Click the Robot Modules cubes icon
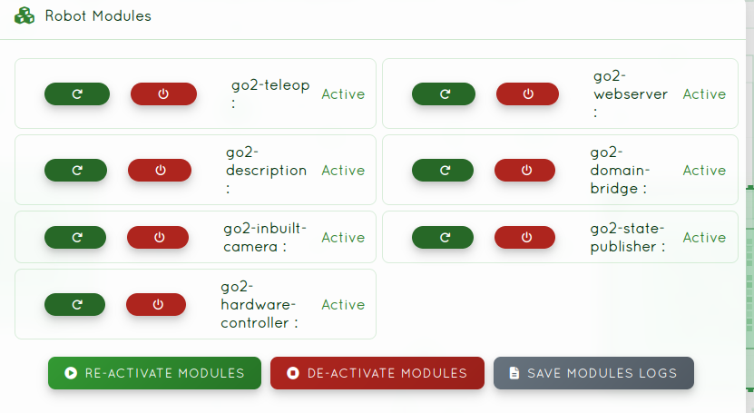754x413 pixels. [x=24, y=15]
